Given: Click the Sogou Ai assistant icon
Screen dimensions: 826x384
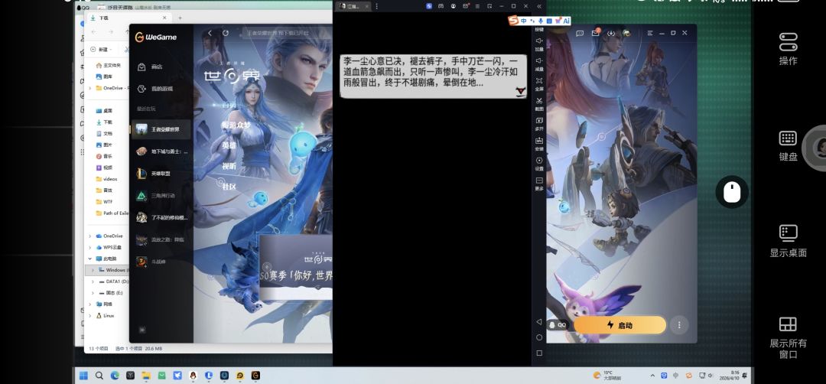Looking at the screenshot, I should (565, 21).
